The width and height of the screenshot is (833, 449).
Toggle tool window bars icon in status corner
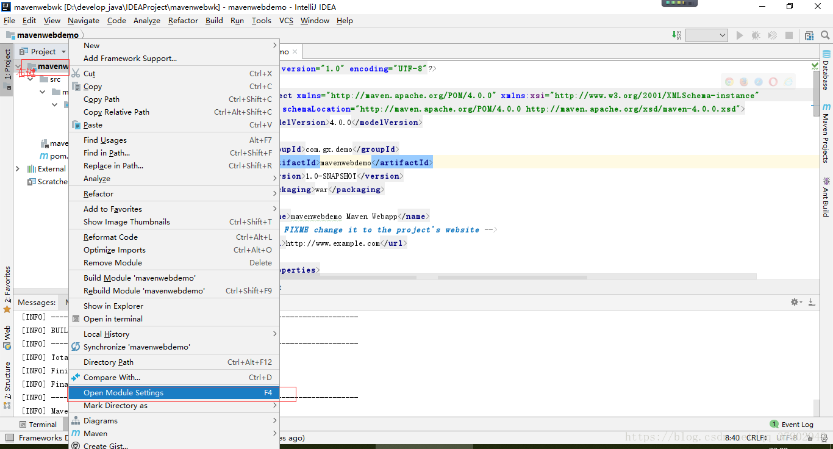pos(9,437)
